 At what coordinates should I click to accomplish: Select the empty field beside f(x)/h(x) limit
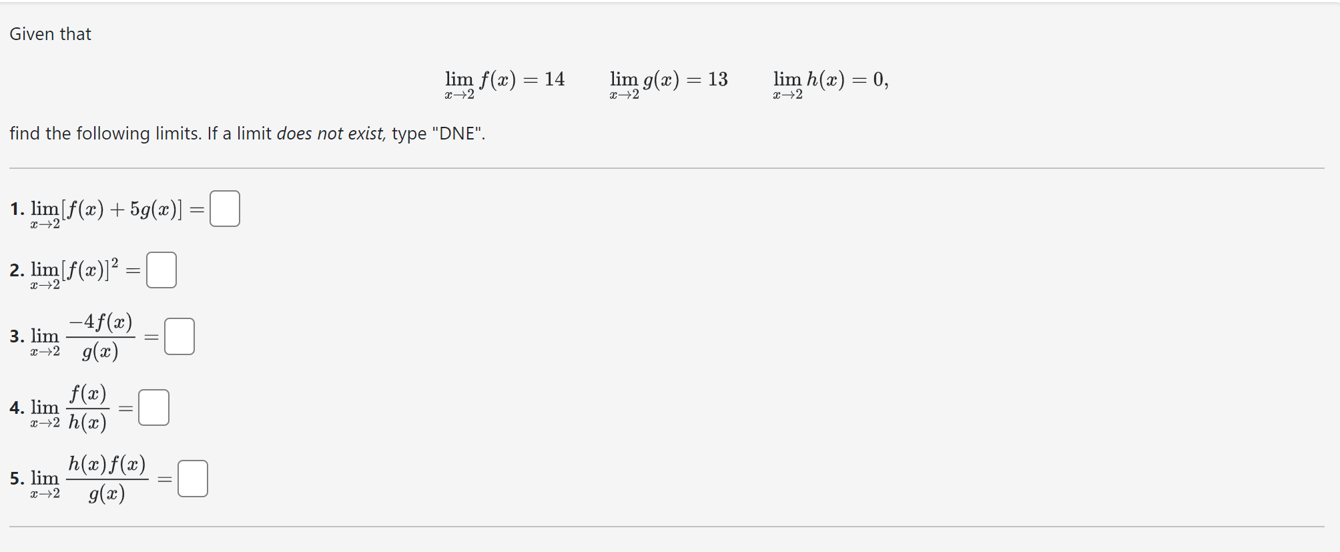[154, 407]
